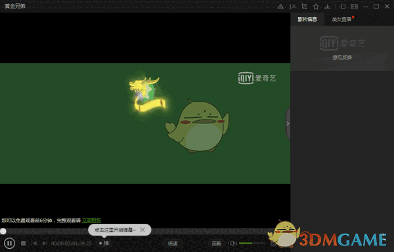Click the pin window on top icon
This screenshot has height=252, width=394.
point(343,7)
